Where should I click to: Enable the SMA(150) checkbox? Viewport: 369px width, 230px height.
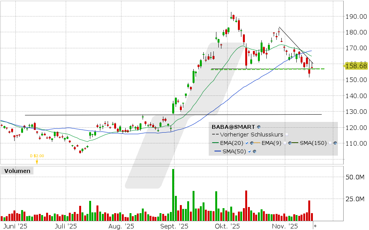[330, 143]
